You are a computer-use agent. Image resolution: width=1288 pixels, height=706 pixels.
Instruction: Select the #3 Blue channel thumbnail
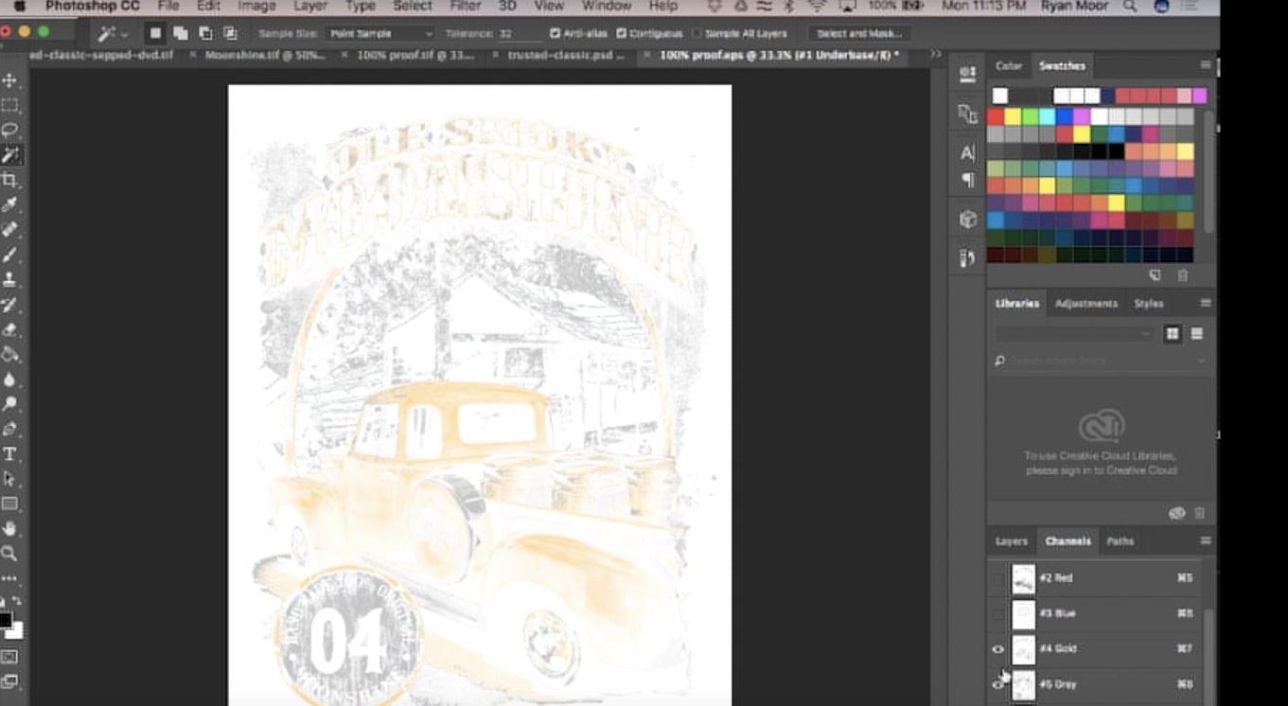point(1023,612)
